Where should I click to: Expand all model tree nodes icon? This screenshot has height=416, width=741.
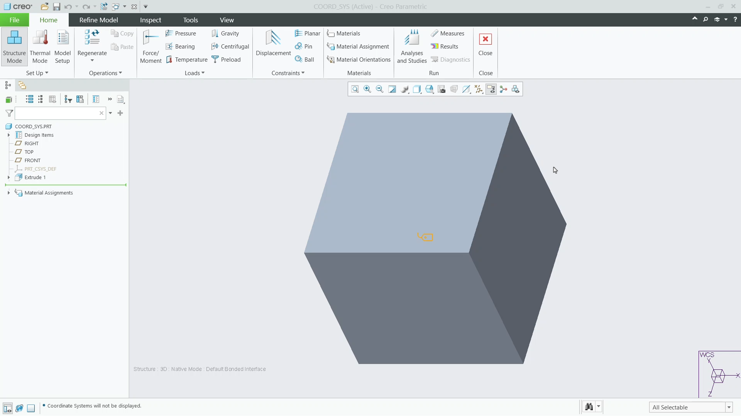29,99
